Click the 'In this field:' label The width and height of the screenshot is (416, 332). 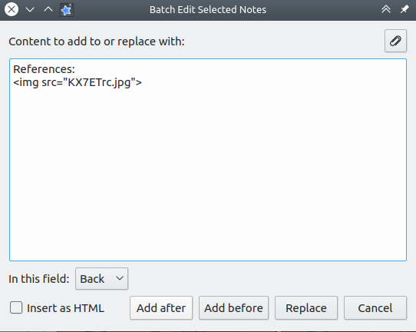tap(39, 279)
